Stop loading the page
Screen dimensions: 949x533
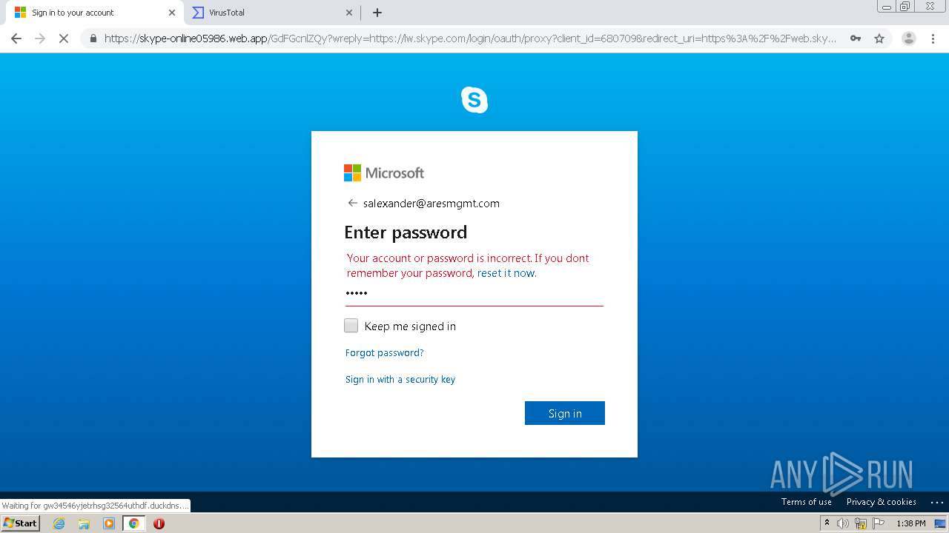point(64,38)
